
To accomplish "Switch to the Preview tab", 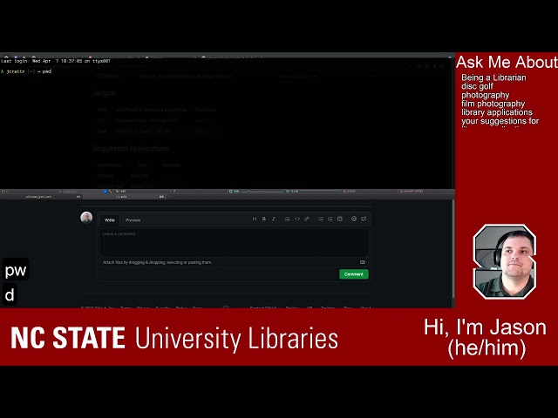I will (133, 220).
